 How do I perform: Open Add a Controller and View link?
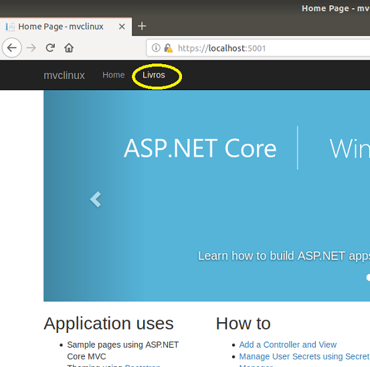288,345
